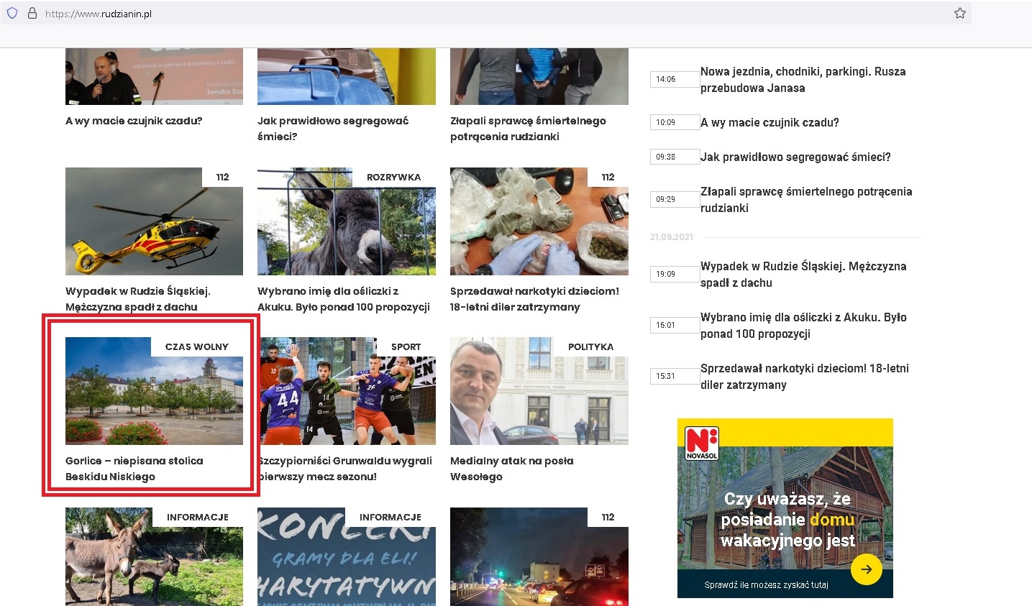
Task: Open sidebar news 'Nowa jezdnia, chodniki, parkingi'
Action: click(803, 80)
